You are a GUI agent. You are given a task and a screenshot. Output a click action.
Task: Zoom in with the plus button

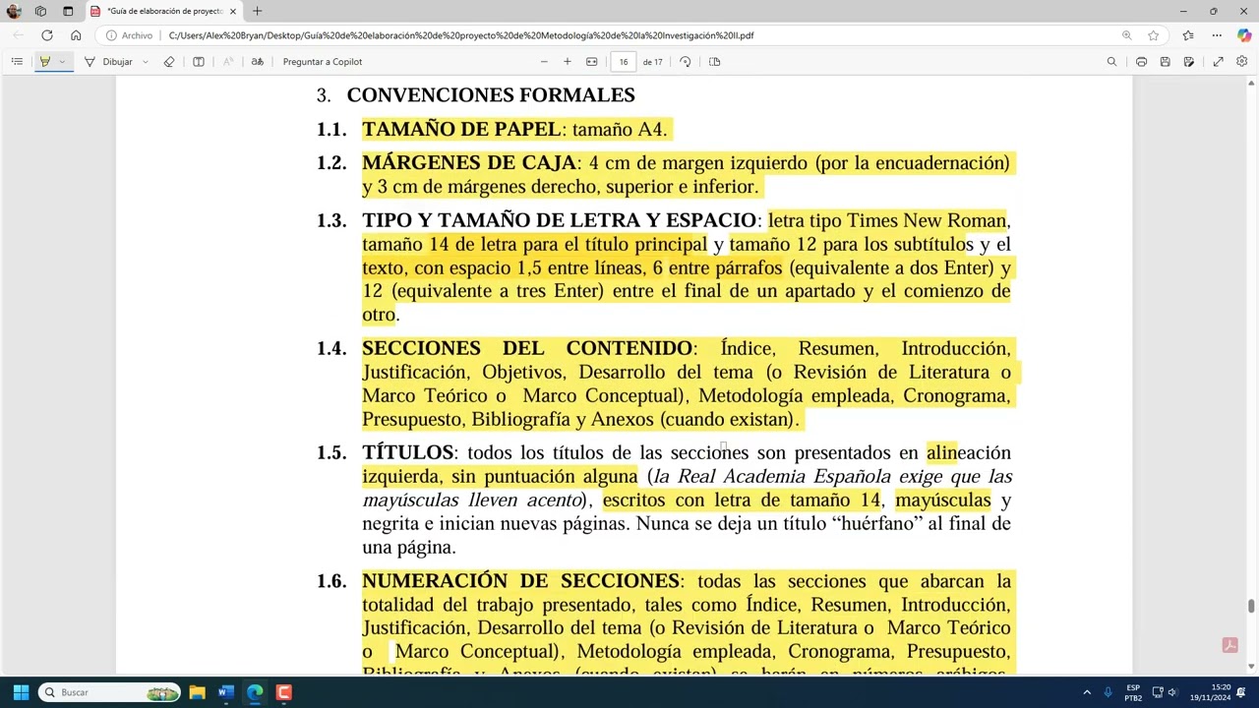click(x=568, y=61)
